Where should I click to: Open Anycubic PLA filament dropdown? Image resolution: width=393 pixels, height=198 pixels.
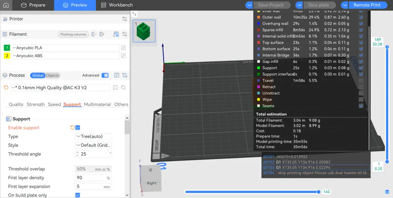point(65,47)
